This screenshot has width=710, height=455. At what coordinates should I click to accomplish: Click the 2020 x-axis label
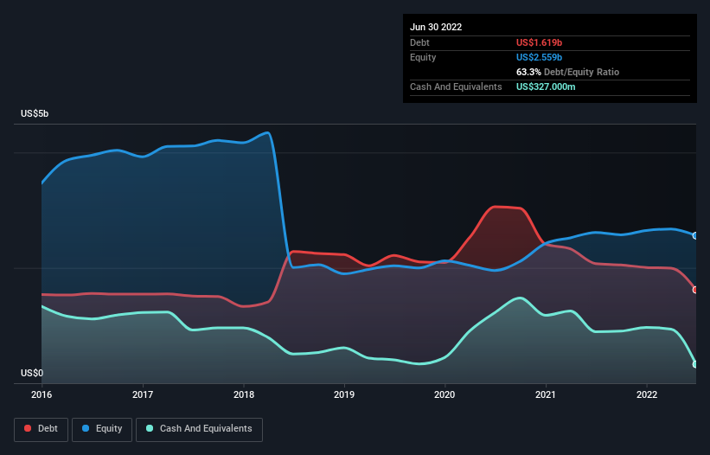coord(445,394)
